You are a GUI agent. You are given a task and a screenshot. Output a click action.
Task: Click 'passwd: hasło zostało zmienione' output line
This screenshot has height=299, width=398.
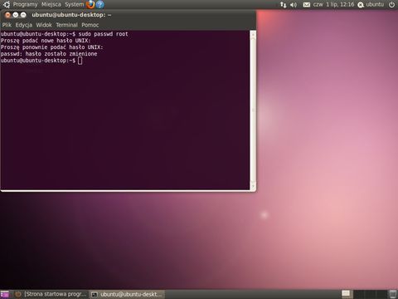[x=49, y=54]
